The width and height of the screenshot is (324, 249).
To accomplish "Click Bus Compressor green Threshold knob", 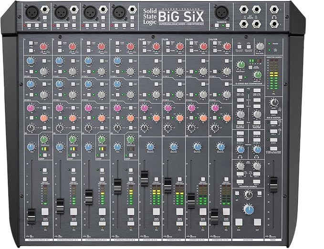I will [240, 65].
